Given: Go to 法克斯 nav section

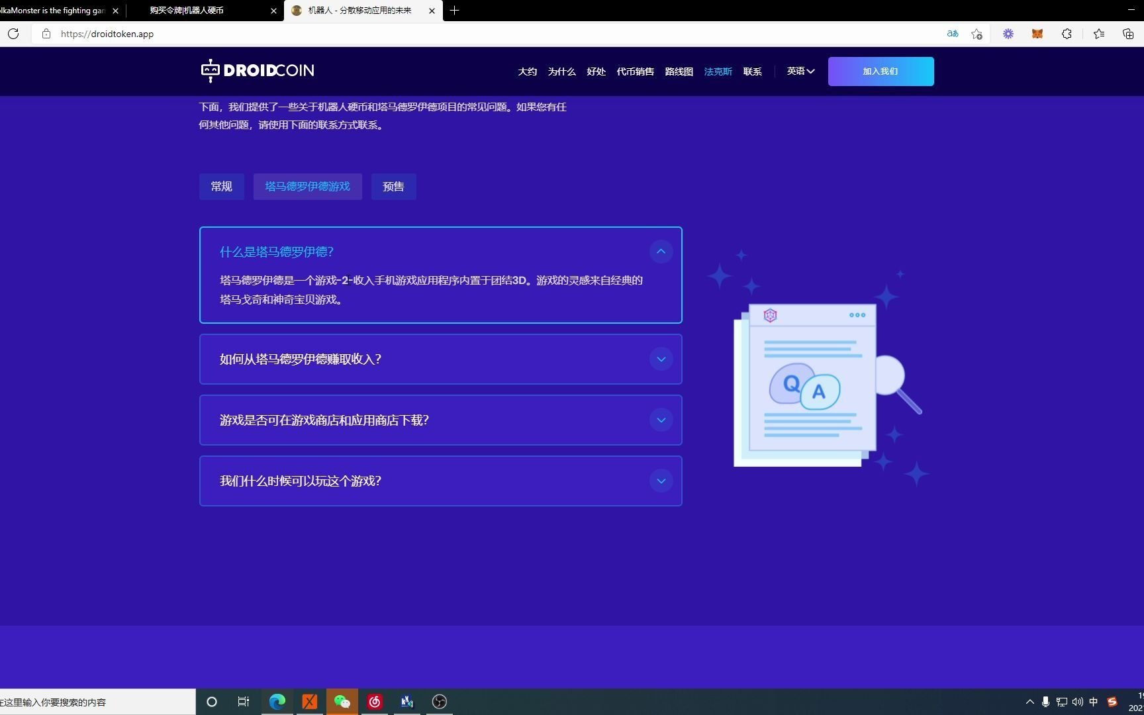Looking at the screenshot, I should (718, 71).
